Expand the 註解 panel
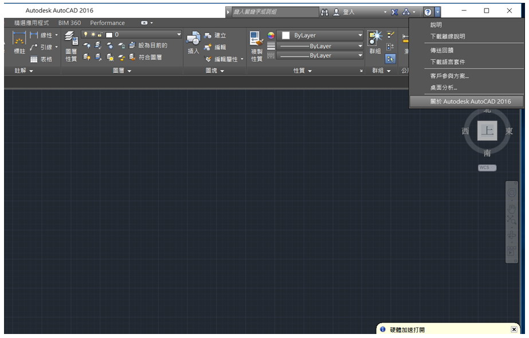The width and height of the screenshot is (529, 338). [24, 71]
